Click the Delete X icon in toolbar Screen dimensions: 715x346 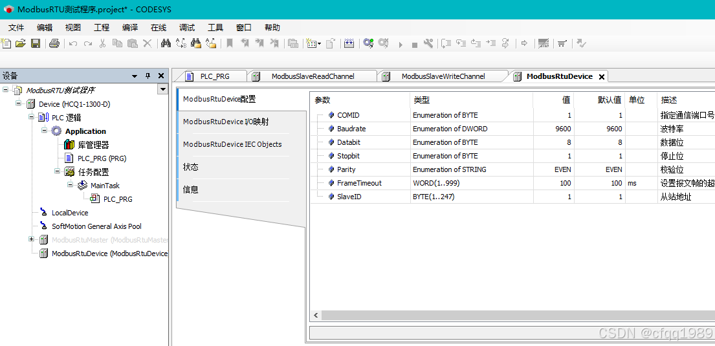click(148, 44)
